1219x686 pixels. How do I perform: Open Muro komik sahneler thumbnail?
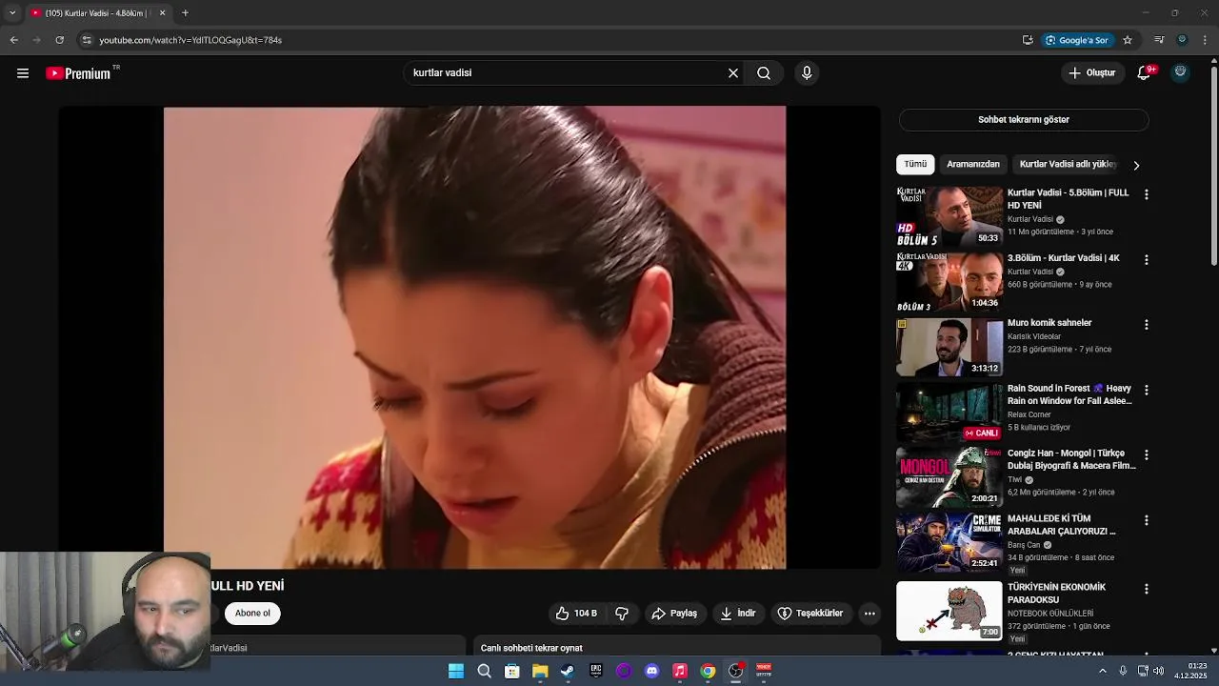tap(949, 348)
